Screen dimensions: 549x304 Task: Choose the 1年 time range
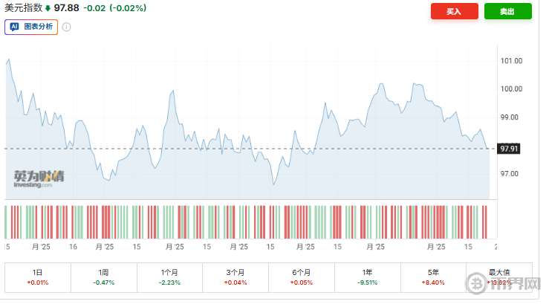pyautogui.click(x=367, y=277)
